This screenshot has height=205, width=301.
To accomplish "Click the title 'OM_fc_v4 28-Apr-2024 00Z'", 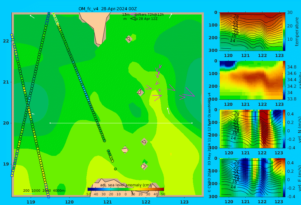I will pos(107,9).
